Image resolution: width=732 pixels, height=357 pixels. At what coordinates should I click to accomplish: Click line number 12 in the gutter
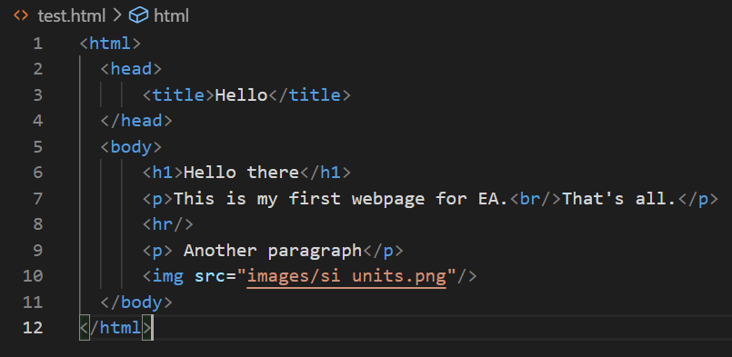click(x=33, y=328)
